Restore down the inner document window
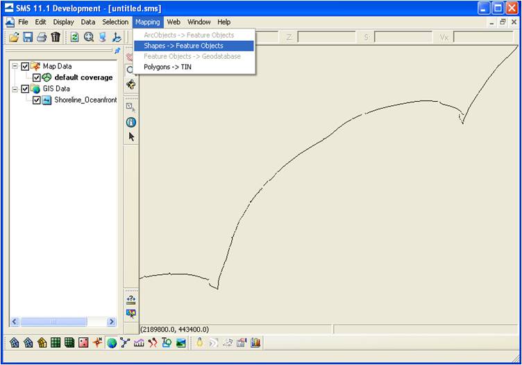The width and height of the screenshot is (522, 365). 503,22
